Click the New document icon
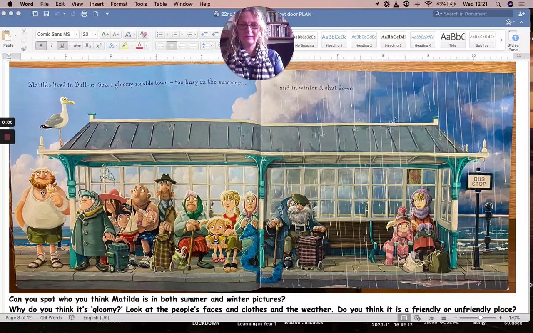Viewport: 533px width, 333px height. click(x=96, y=14)
